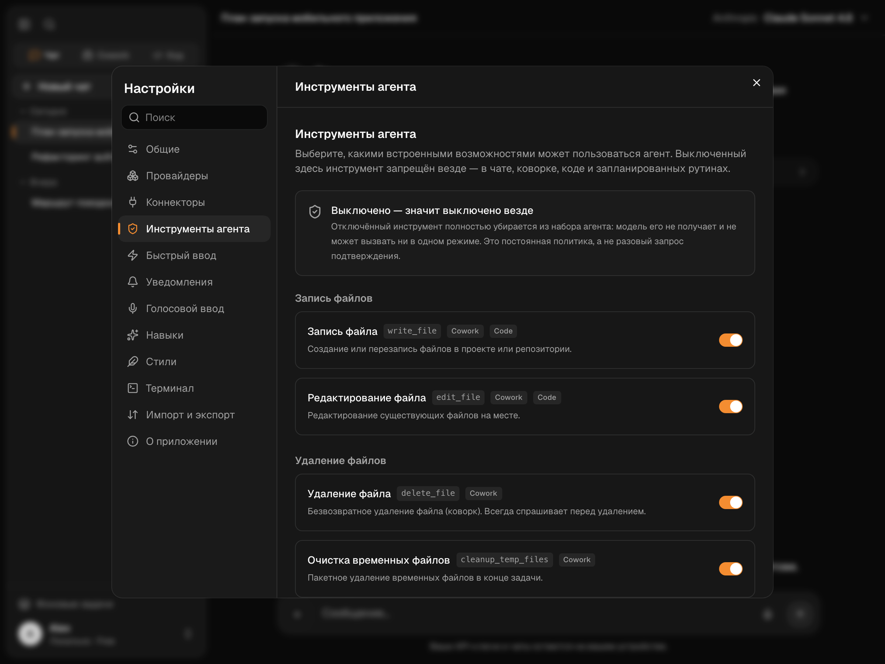This screenshot has height=664, width=885.
Task: Open Голосовой ввод settings
Action: [194, 308]
